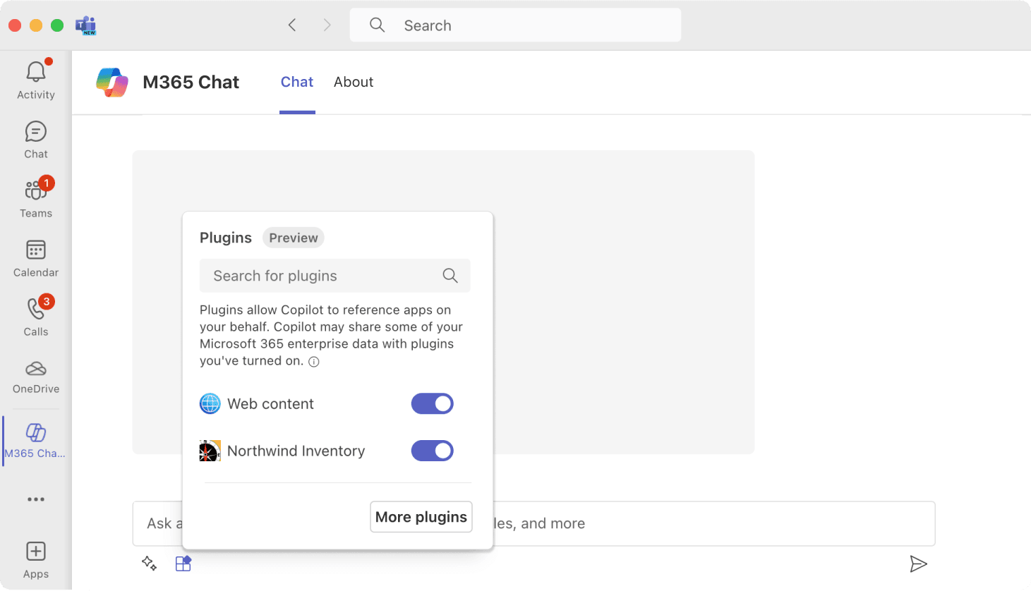1031x591 pixels.
Task: Turn off the Northwind Inventory toggle
Action: (432, 451)
